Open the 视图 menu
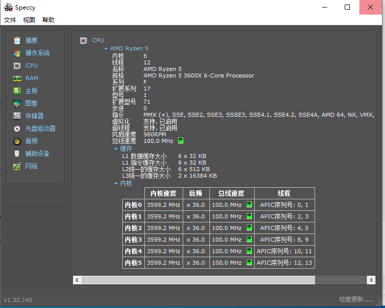The image size is (385, 308). pyautogui.click(x=29, y=20)
